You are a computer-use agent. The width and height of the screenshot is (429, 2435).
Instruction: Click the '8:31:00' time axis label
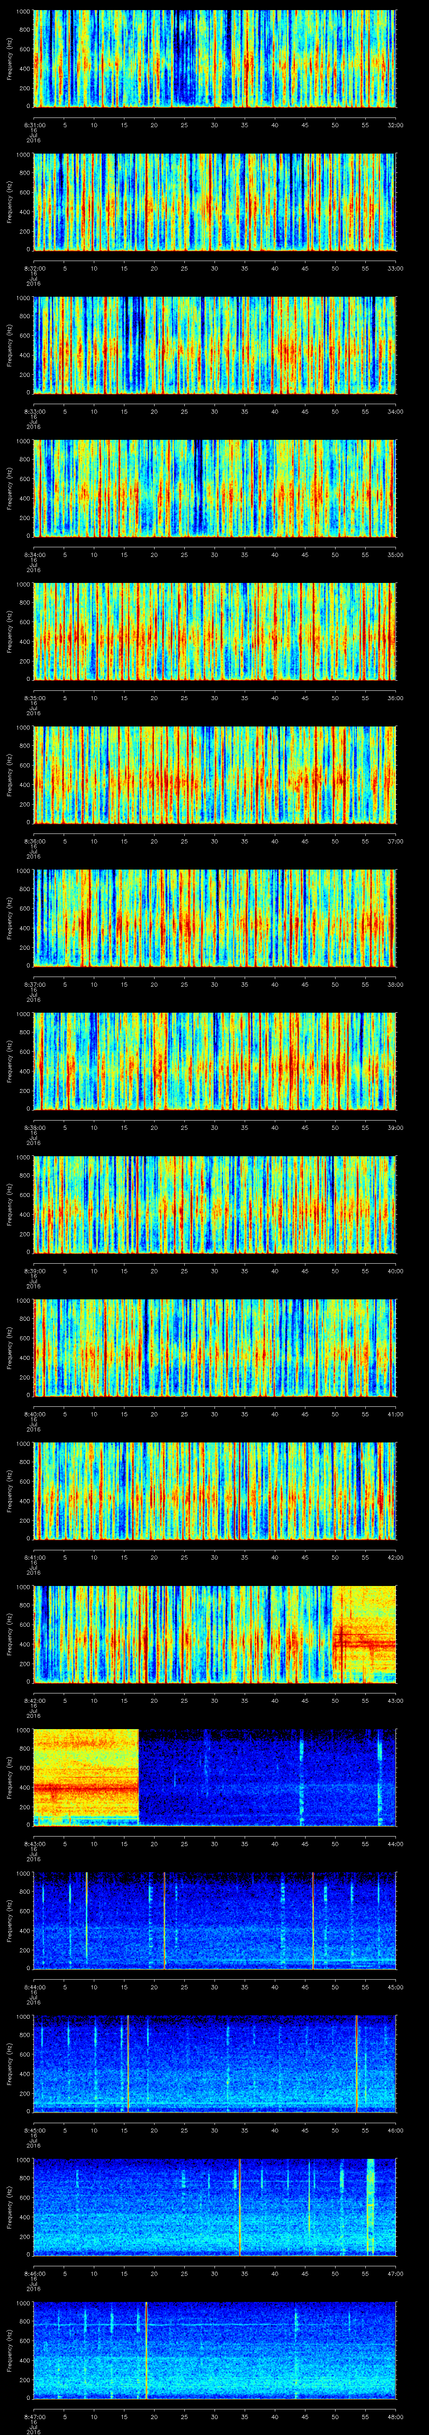34,125
